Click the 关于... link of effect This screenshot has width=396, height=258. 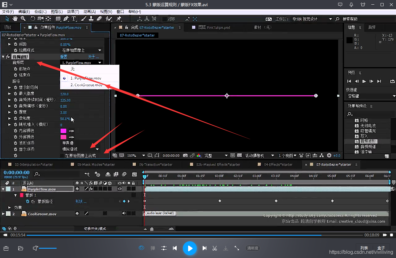click(x=93, y=57)
